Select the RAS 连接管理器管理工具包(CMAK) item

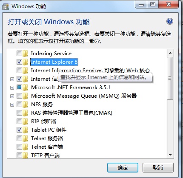click(71, 113)
